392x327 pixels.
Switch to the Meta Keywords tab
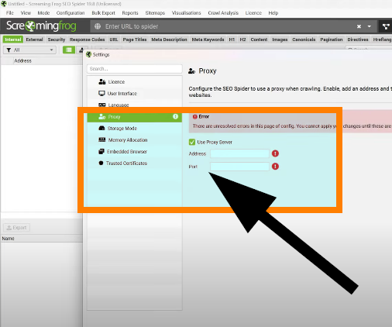[208, 40]
